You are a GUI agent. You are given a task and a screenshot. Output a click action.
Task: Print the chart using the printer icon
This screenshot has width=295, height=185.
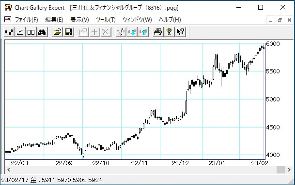tap(158, 32)
